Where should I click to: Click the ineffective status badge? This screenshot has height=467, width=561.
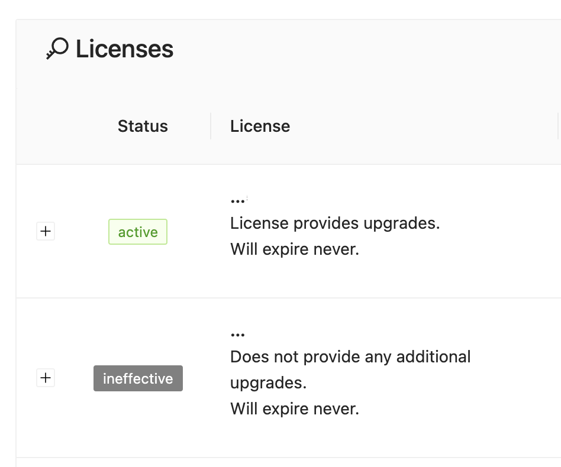pos(138,378)
